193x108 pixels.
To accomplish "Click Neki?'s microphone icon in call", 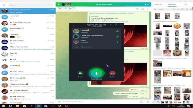I will point(117,42).
